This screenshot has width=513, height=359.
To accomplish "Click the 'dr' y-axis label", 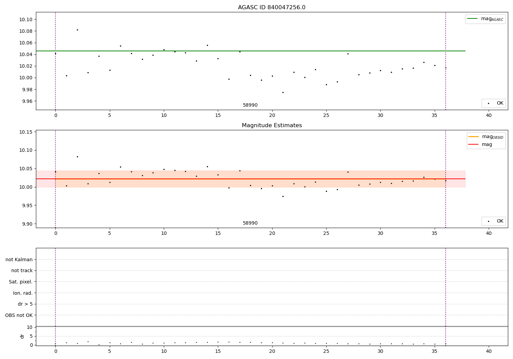I will coord(22,336).
